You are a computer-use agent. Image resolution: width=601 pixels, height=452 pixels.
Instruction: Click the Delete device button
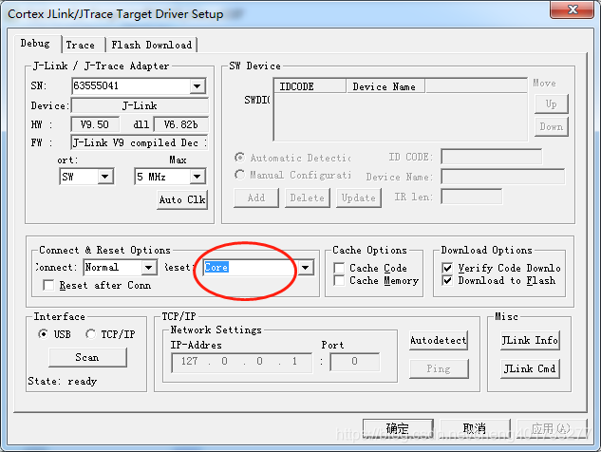click(x=308, y=198)
